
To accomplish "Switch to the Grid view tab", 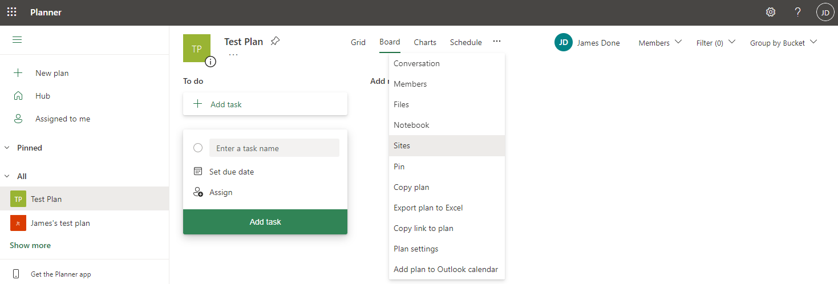I will 358,42.
